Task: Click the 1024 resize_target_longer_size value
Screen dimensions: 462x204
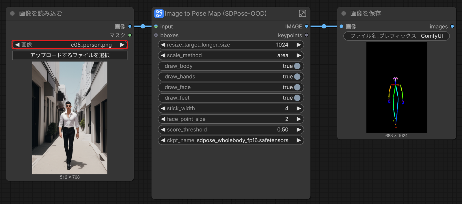Action: (282, 45)
